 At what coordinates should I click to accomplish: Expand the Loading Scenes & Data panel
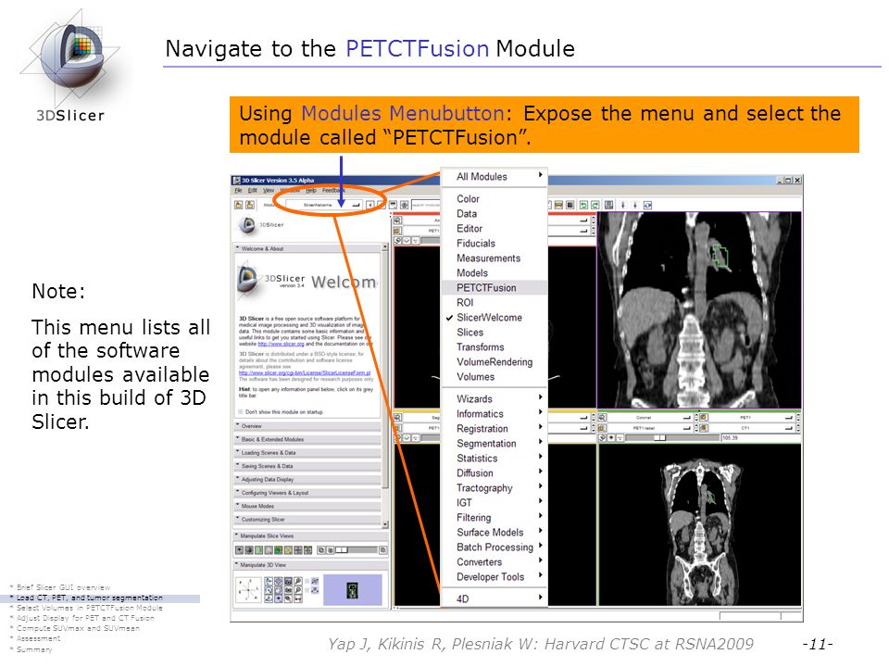(307, 453)
